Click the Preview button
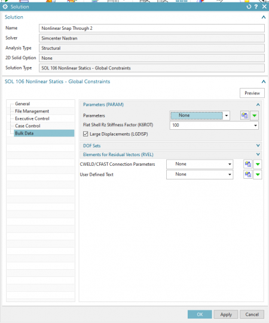269x323 pixels. point(252,93)
